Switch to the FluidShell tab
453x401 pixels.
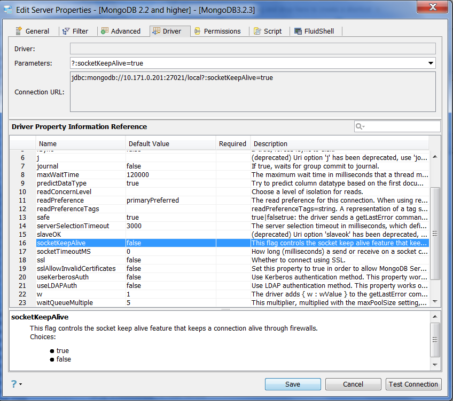tap(314, 31)
